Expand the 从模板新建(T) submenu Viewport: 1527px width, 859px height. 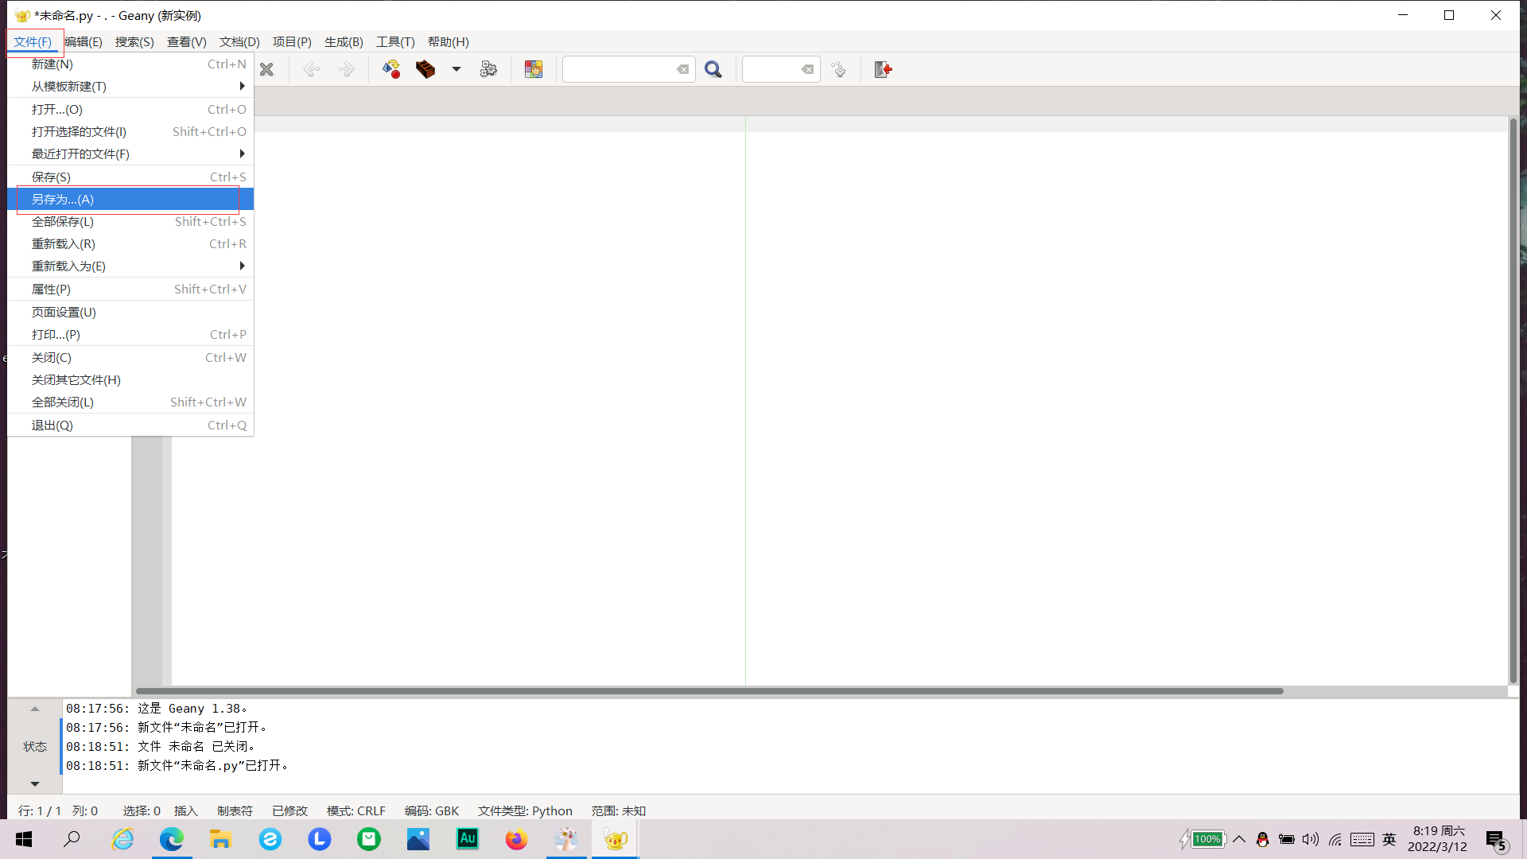point(130,86)
